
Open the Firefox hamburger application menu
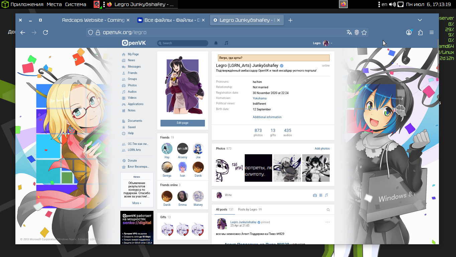coord(432,32)
